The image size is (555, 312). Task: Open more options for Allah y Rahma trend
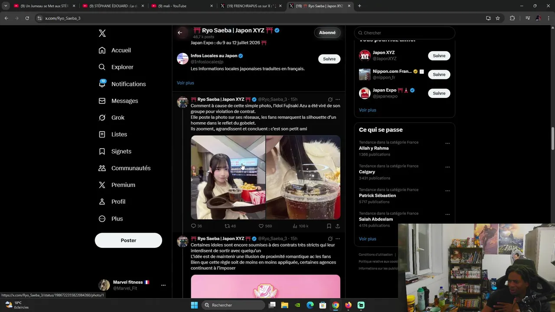(x=447, y=143)
